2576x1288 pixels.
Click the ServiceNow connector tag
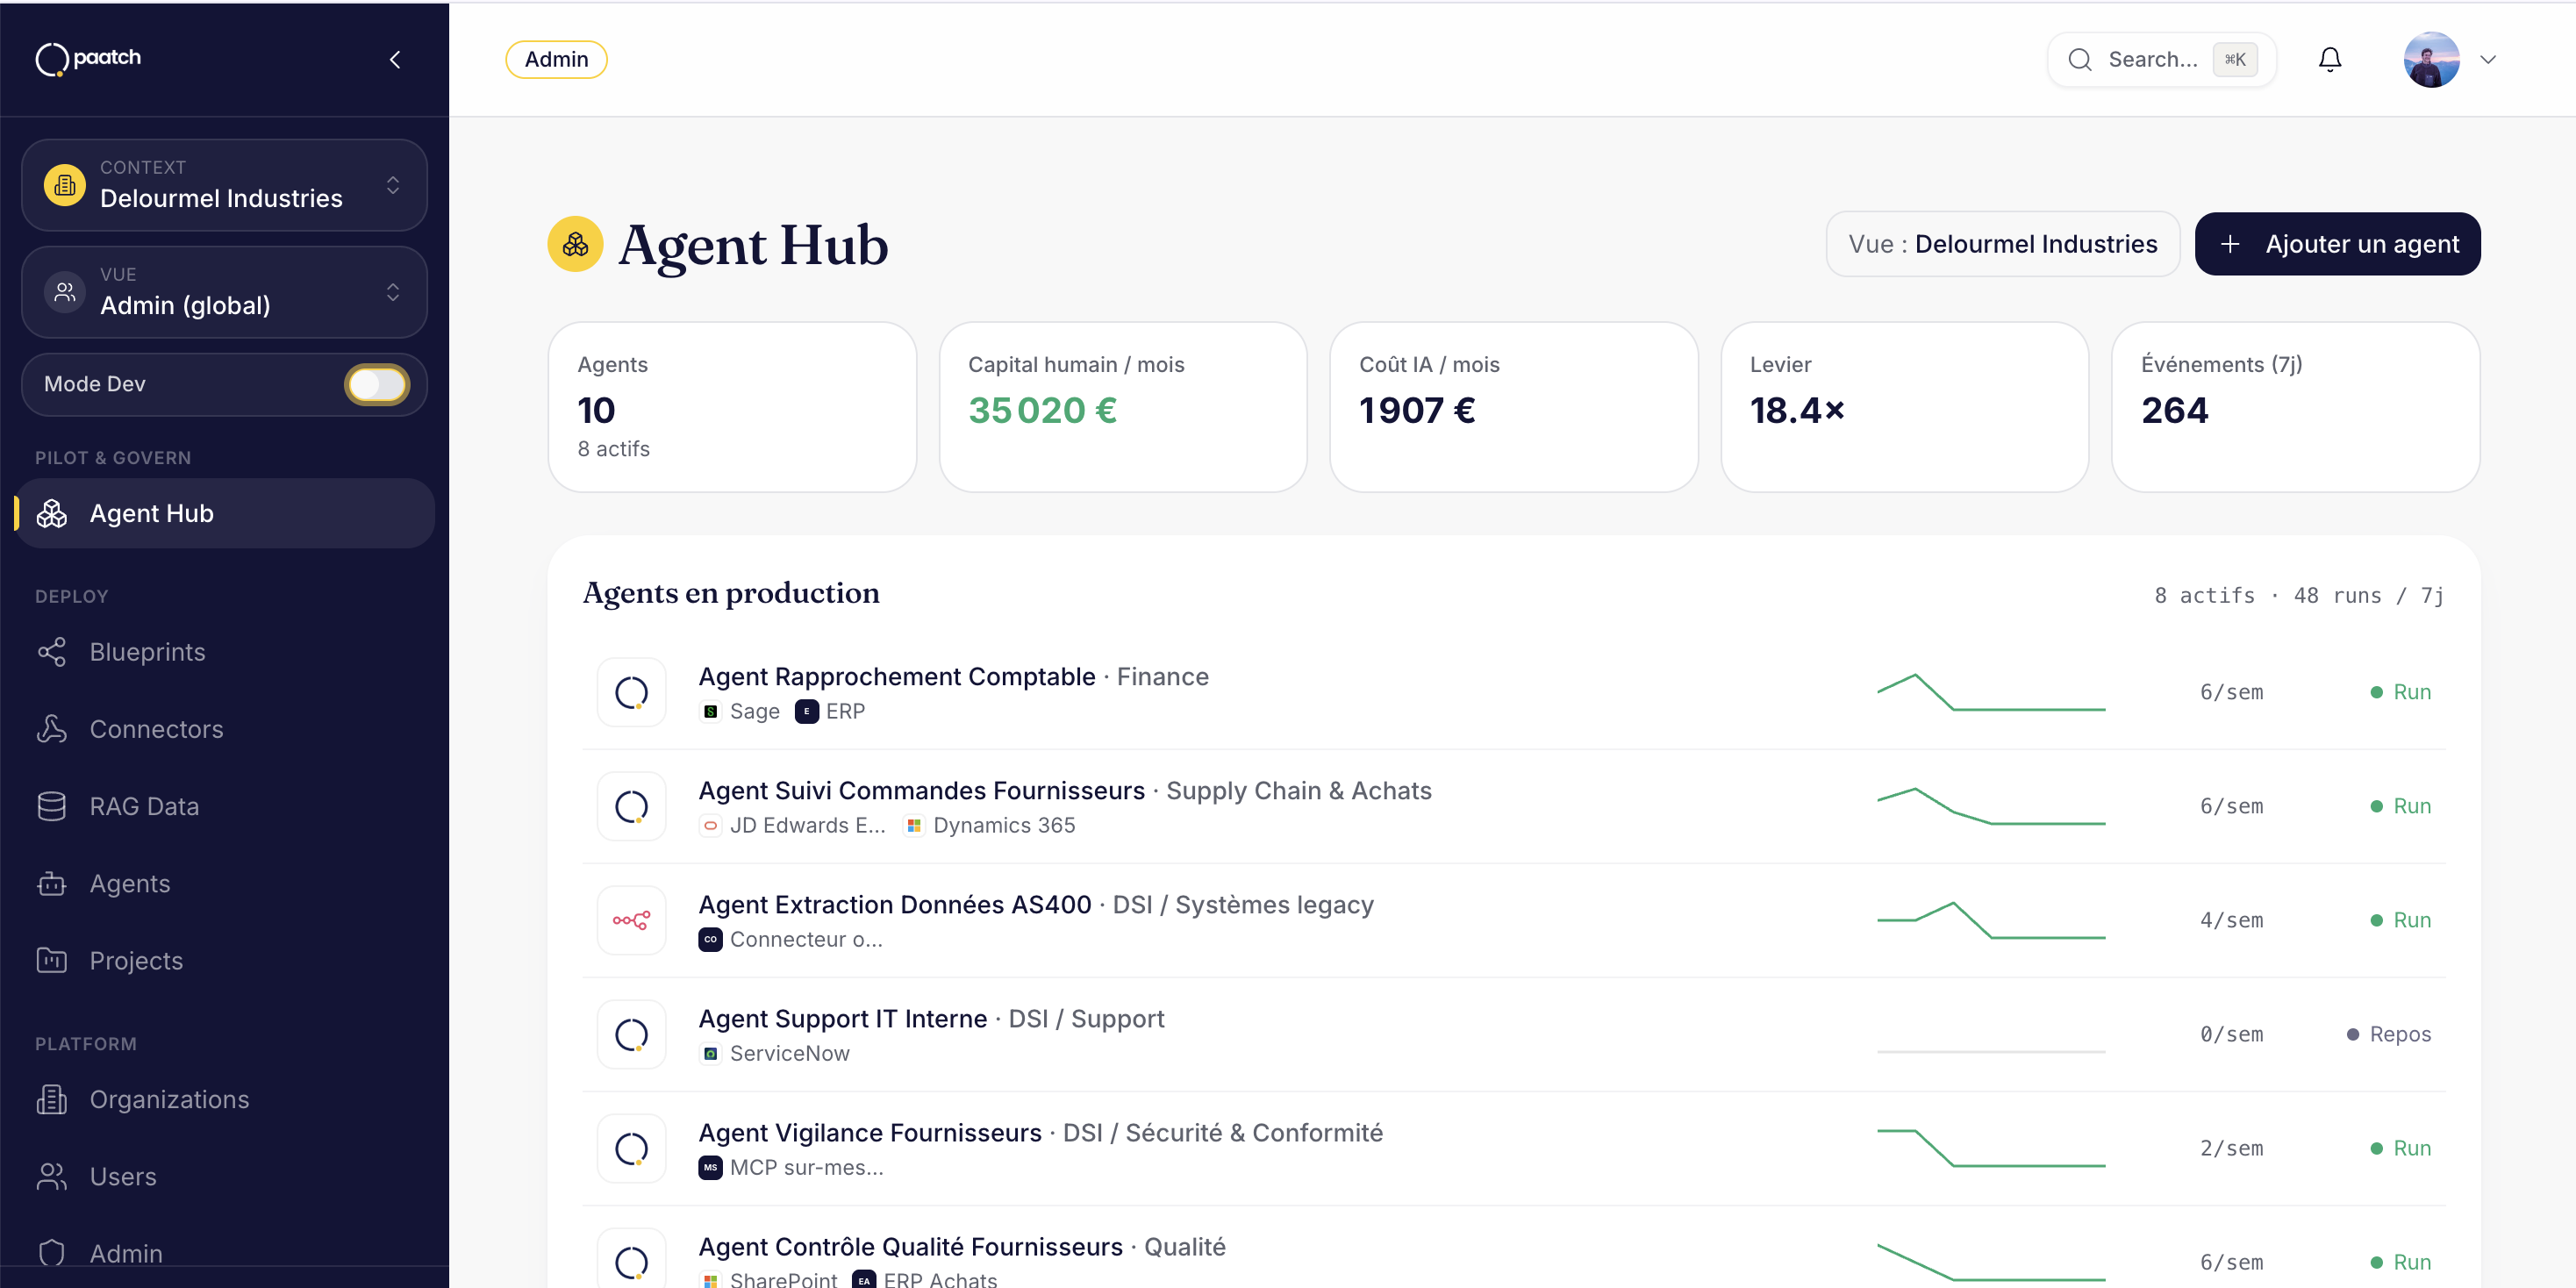775,1053
